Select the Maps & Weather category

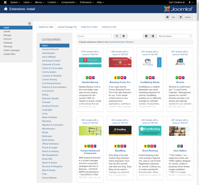tap(50, 117)
